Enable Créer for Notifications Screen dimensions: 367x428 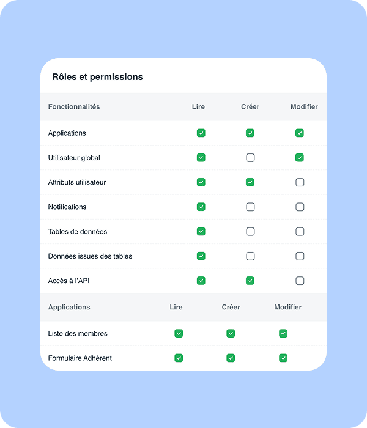(250, 207)
